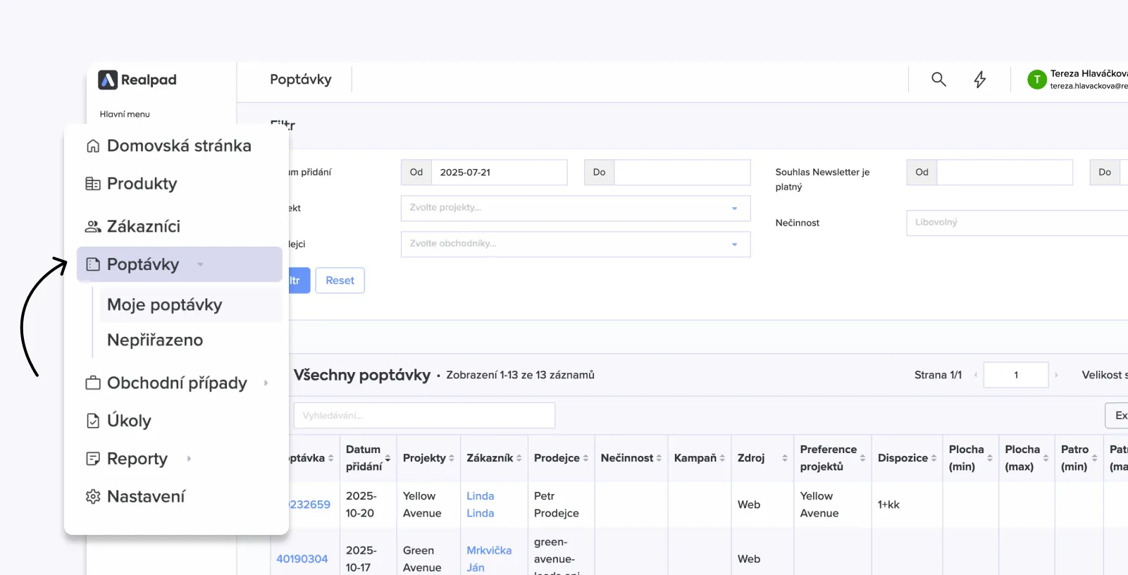Viewport: 1128px width, 575px height.
Task: Open search with the magnifier icon
Action: click(x=938, y=80)
